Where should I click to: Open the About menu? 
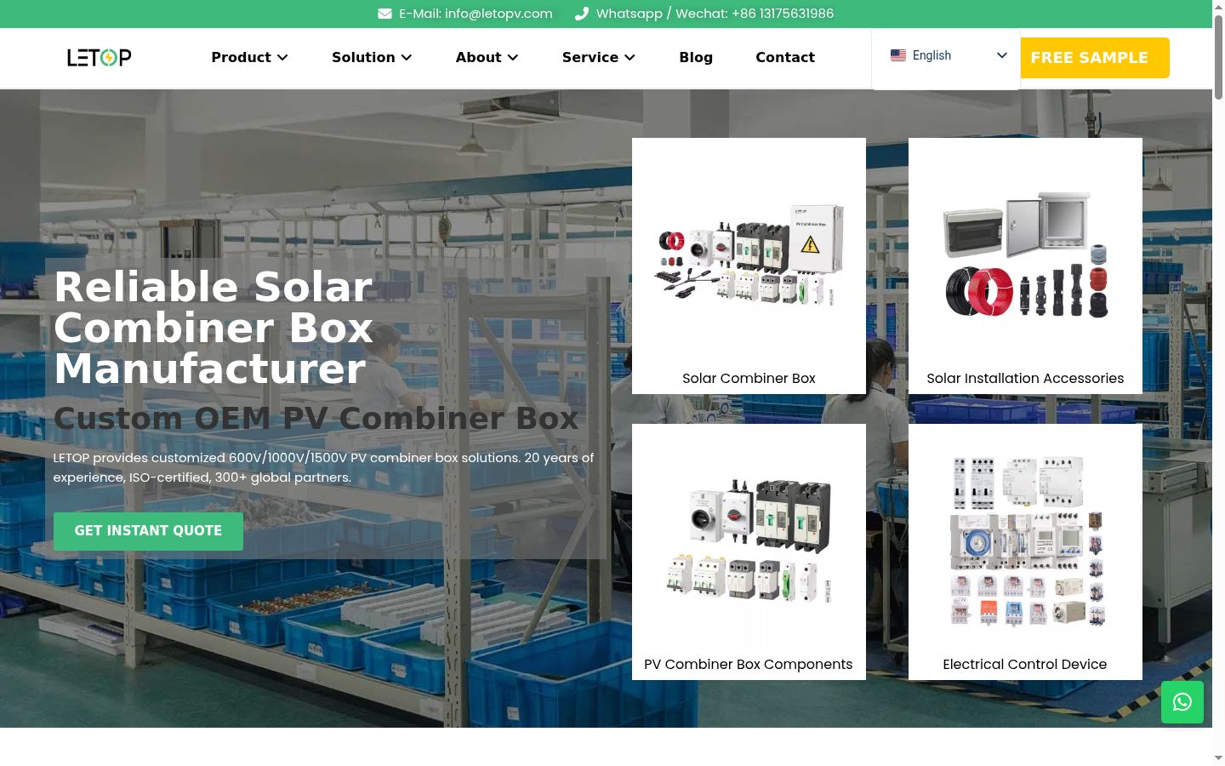point(487,57)
